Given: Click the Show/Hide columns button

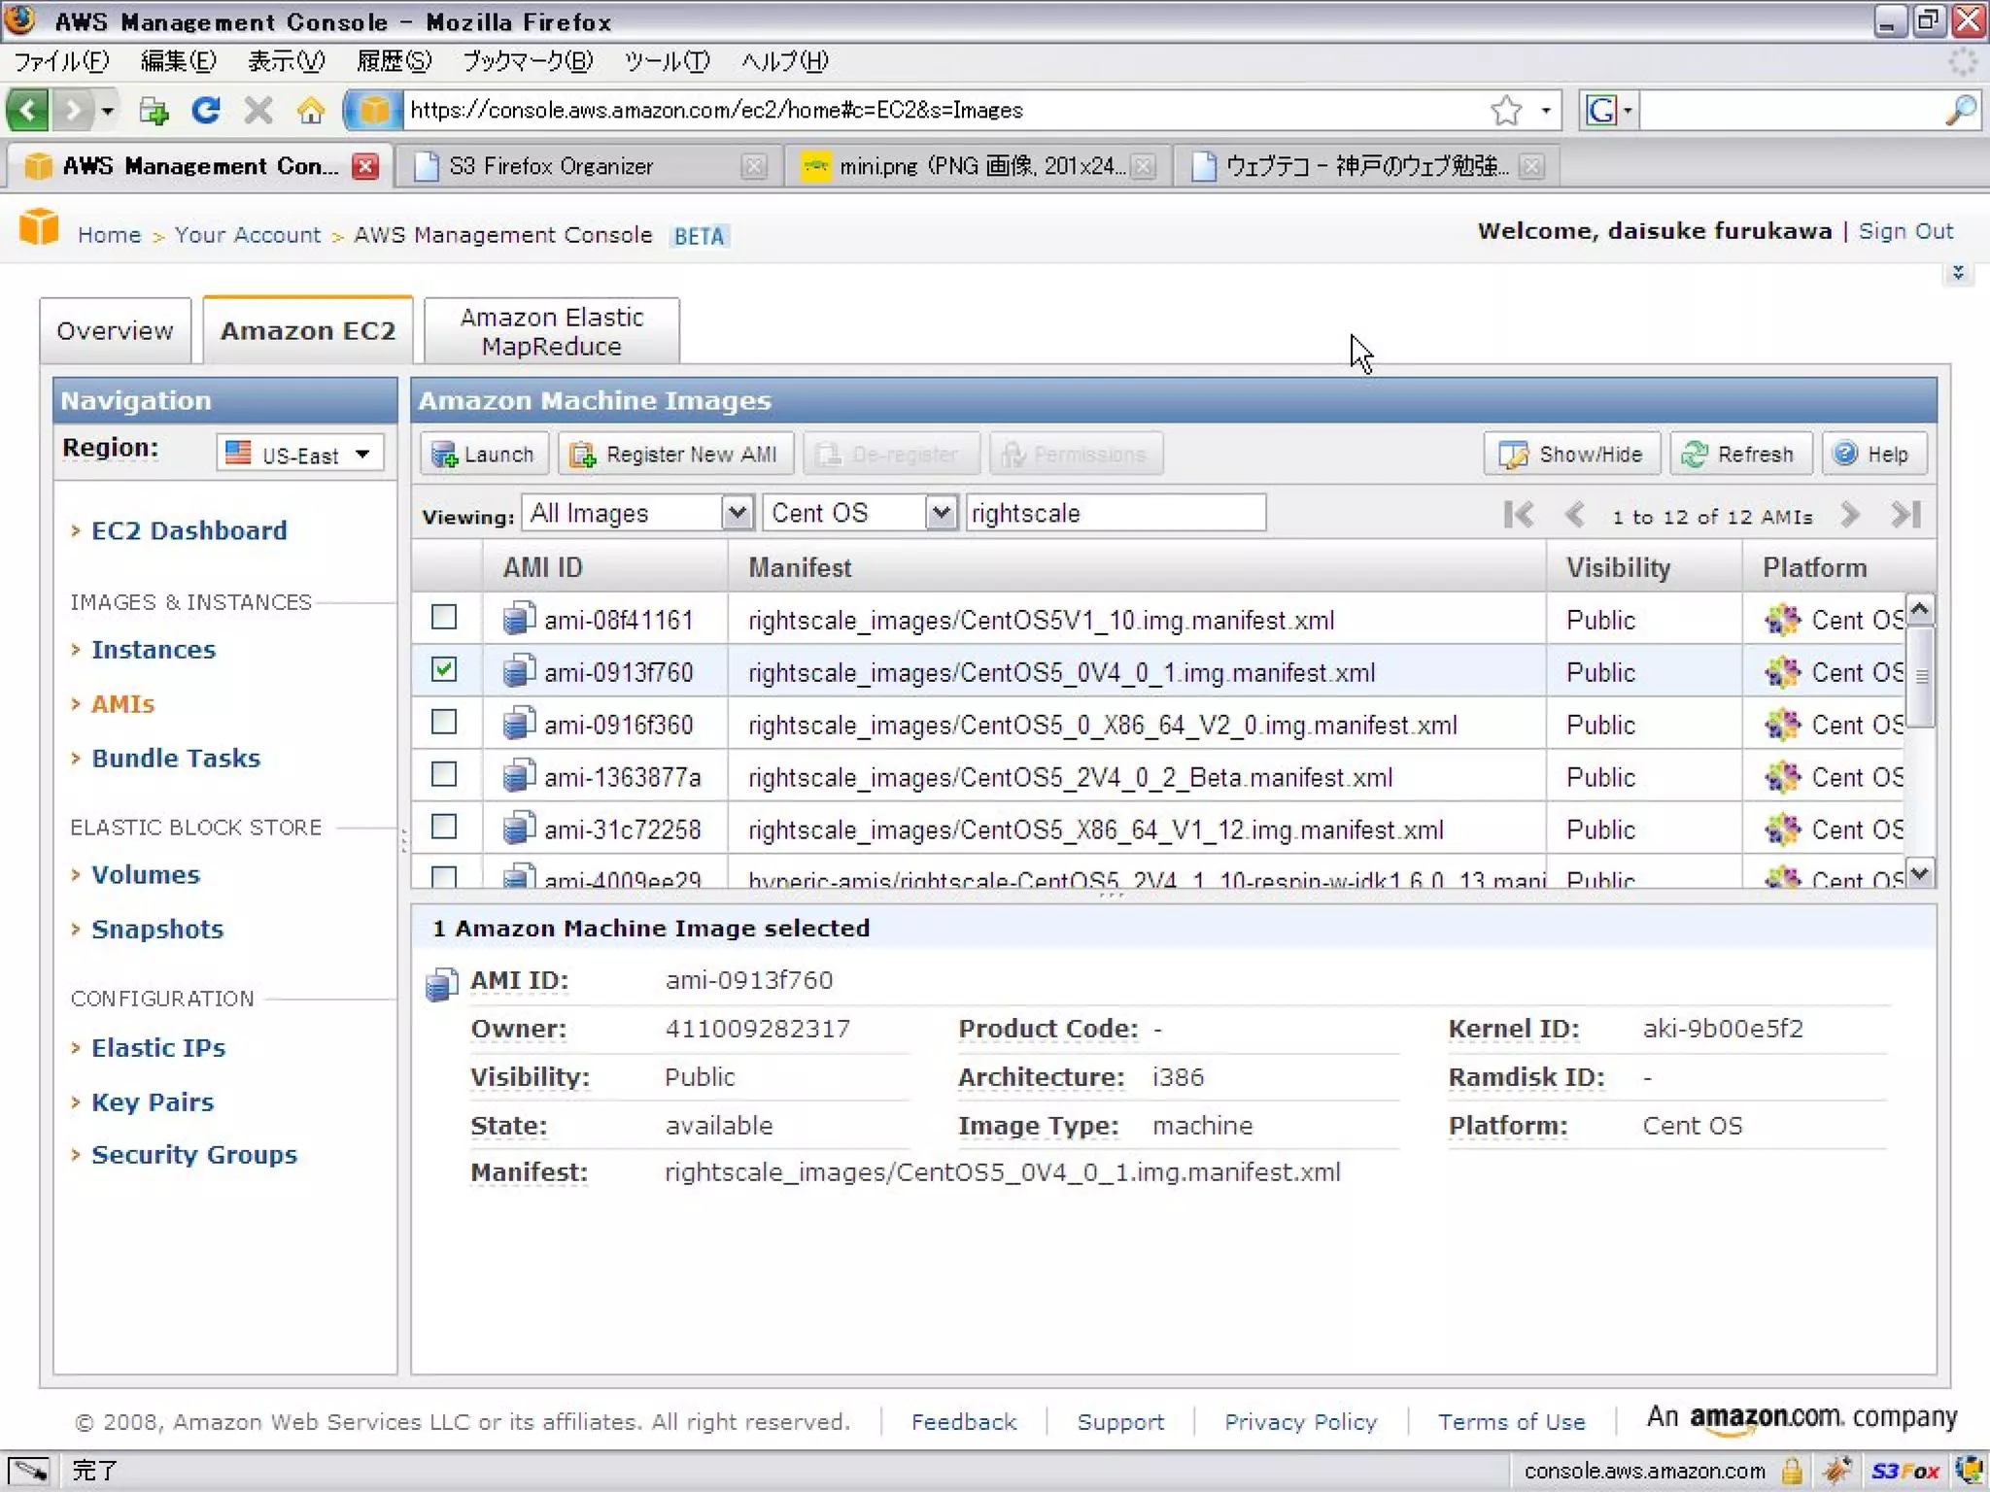Looking at the screenshot, I should click(x=1570, y=454).
